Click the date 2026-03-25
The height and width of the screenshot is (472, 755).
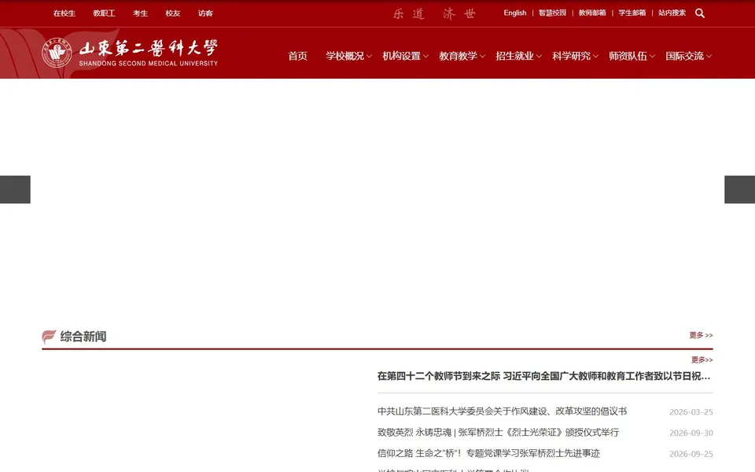tap(691, 412)
